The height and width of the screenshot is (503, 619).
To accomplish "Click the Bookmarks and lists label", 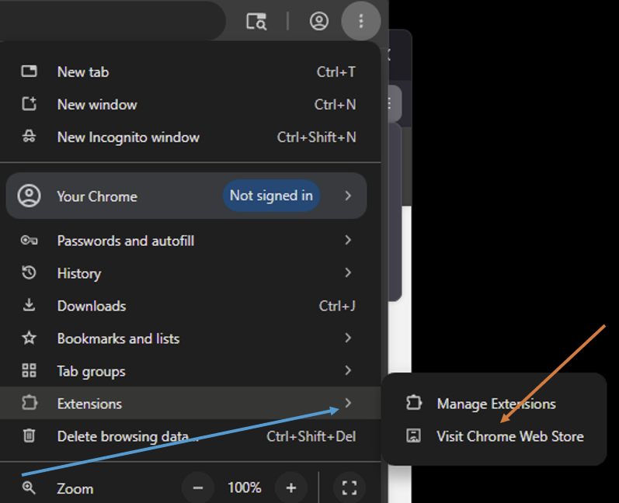I will [118, 338].
